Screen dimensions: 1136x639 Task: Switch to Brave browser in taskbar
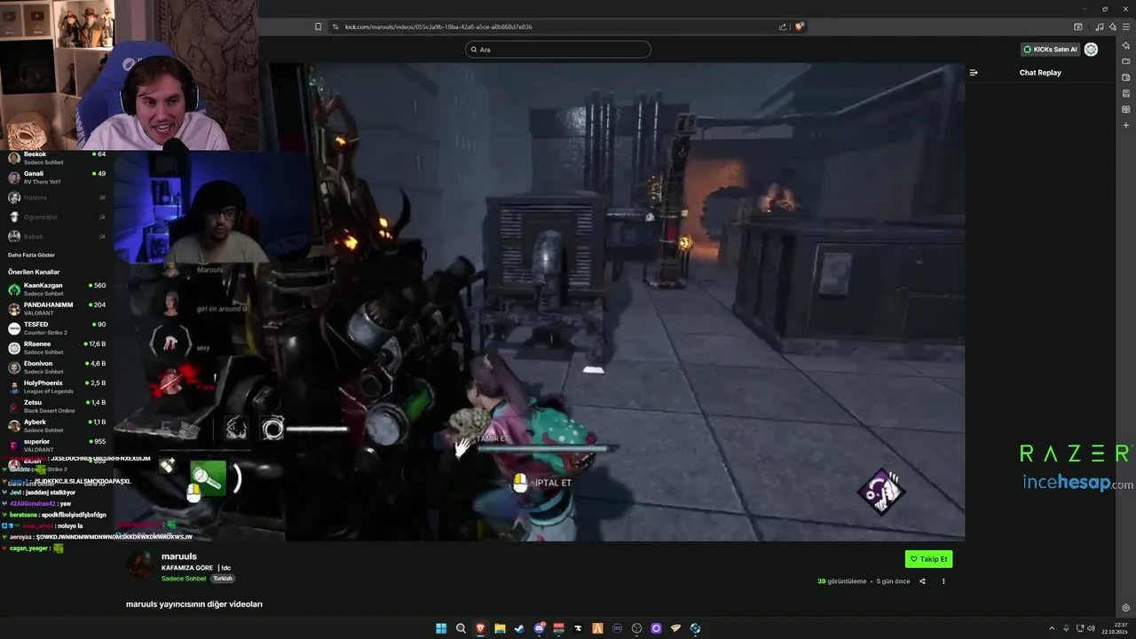(x=480, y=628)
